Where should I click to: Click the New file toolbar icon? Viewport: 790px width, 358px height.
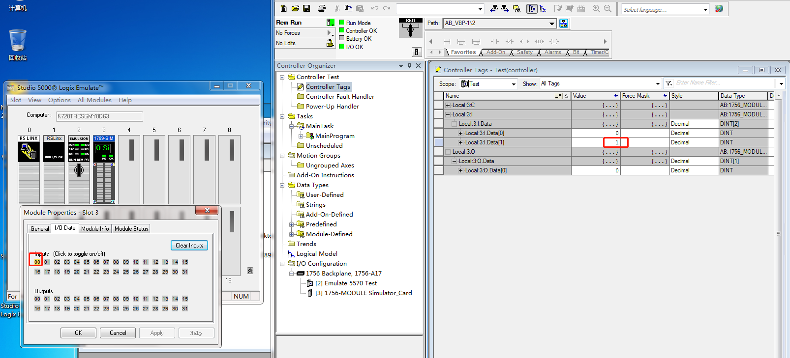click(283, 8)
